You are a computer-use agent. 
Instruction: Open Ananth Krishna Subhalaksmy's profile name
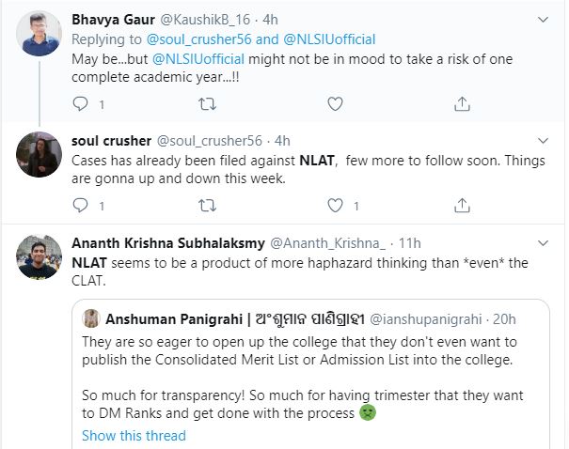point(168,241)
